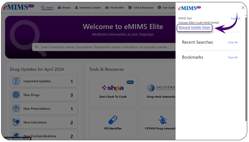
Task: Open the New Indications row
Action: (44, 123)
